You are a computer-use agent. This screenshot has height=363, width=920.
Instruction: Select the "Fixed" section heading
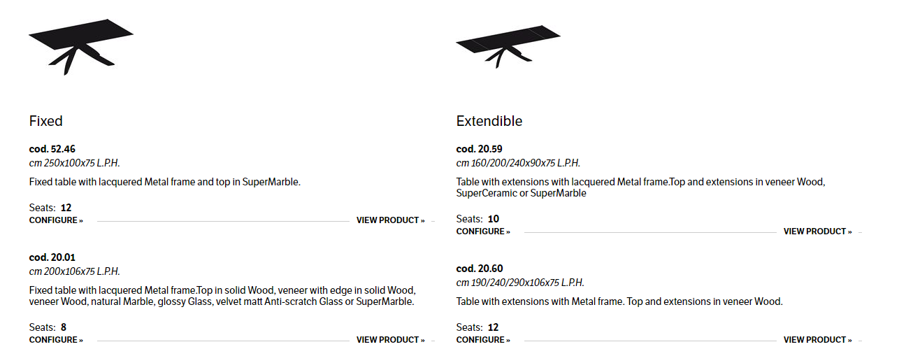click(x=46, y=121)
